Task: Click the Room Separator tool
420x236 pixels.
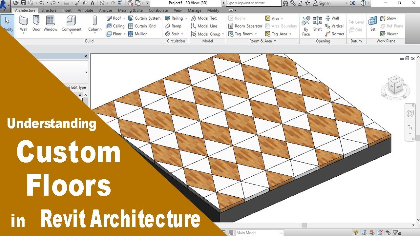Action: coord(245,26)
